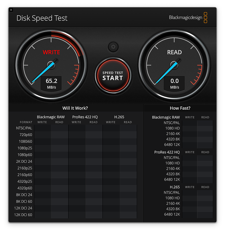Click the 65.2 MB/s write readout
Viewport: 225px width, 232px height.
pos(51,83)
